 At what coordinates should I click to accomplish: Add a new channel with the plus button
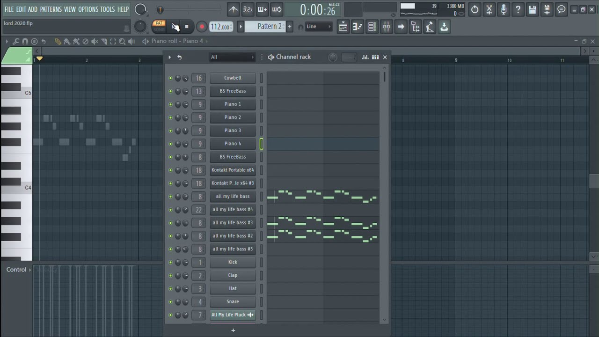coord(233,330)
